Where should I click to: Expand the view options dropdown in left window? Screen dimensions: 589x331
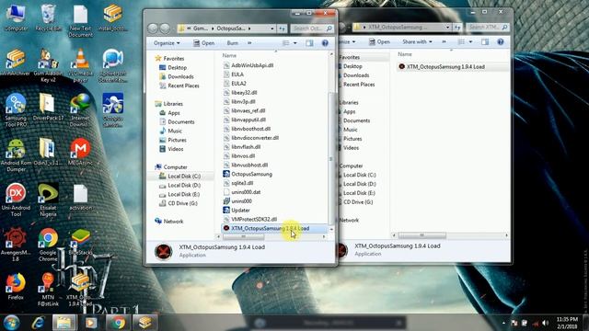(294, 43)
